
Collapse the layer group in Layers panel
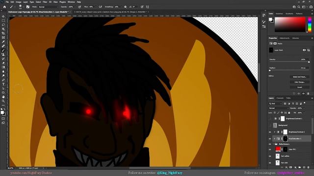(x=274, y=144)
